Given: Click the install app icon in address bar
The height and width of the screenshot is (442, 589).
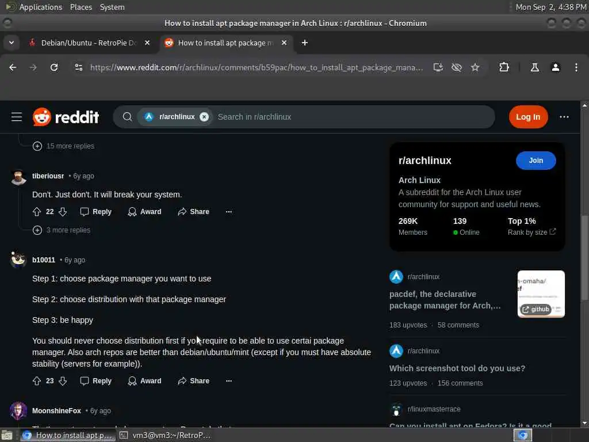Looking at the screenshot, I should pos(438,67).
